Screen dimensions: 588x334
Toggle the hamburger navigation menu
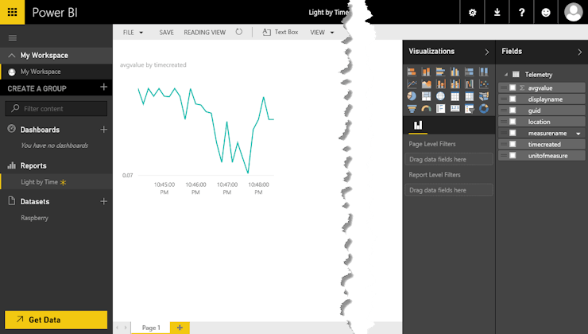coord(13,38)
